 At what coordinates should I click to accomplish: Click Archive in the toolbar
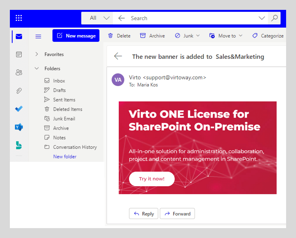pos(152,36)
